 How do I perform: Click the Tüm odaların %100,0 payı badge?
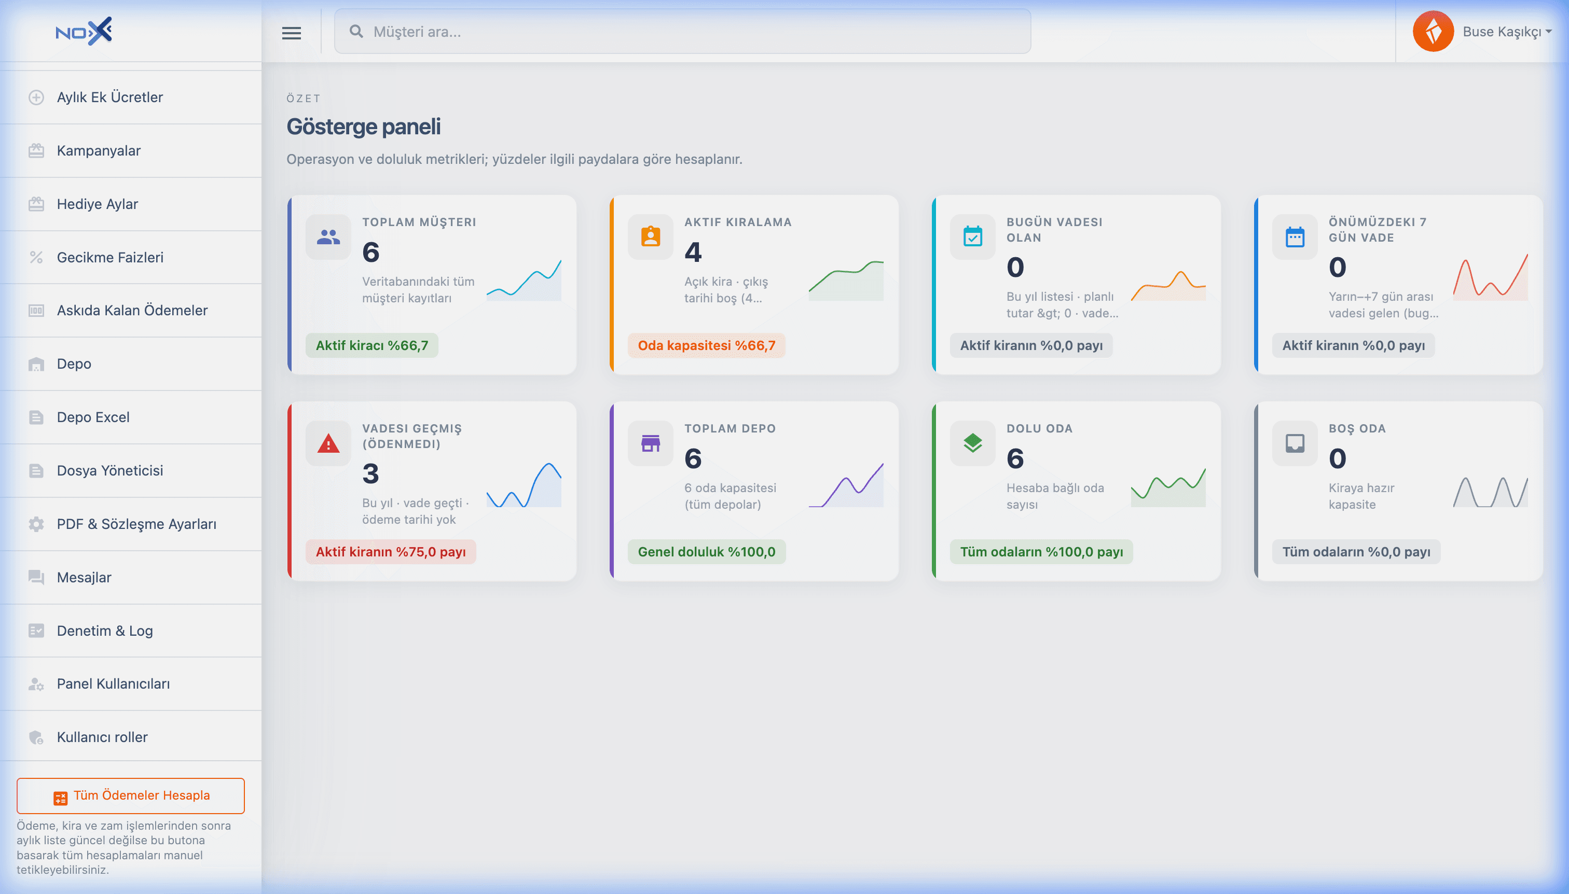click(x=1041, y=551)
